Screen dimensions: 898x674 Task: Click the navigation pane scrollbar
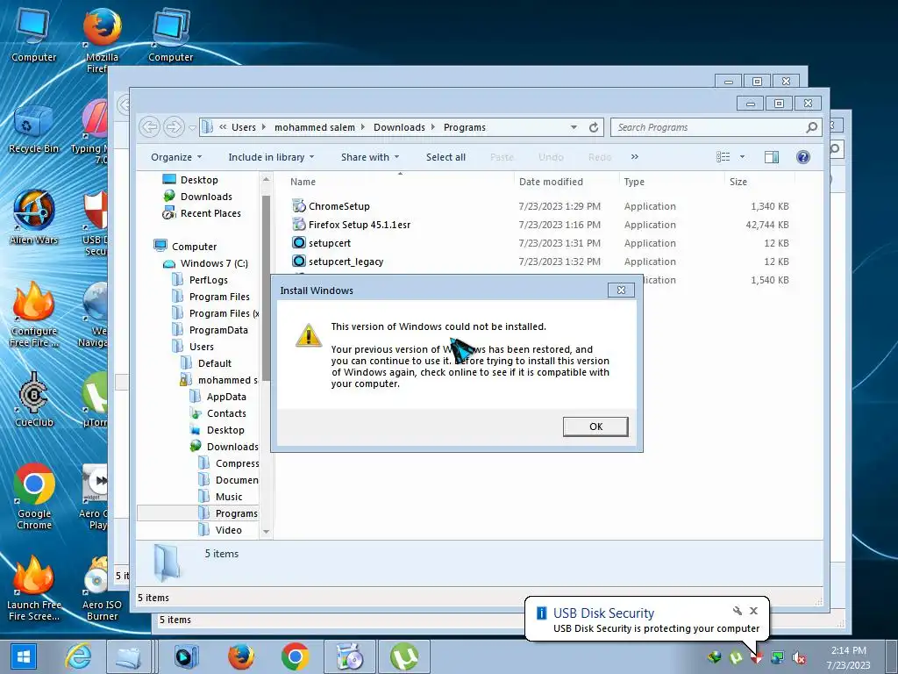(x=266, y=287)
